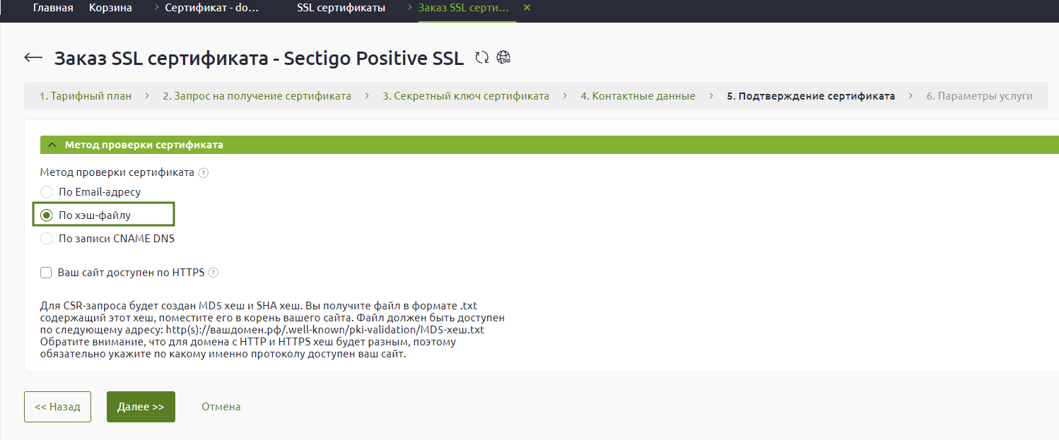Open help icon for Метод проверки сертификата
1059x440 pixels.
pos(204,172)
